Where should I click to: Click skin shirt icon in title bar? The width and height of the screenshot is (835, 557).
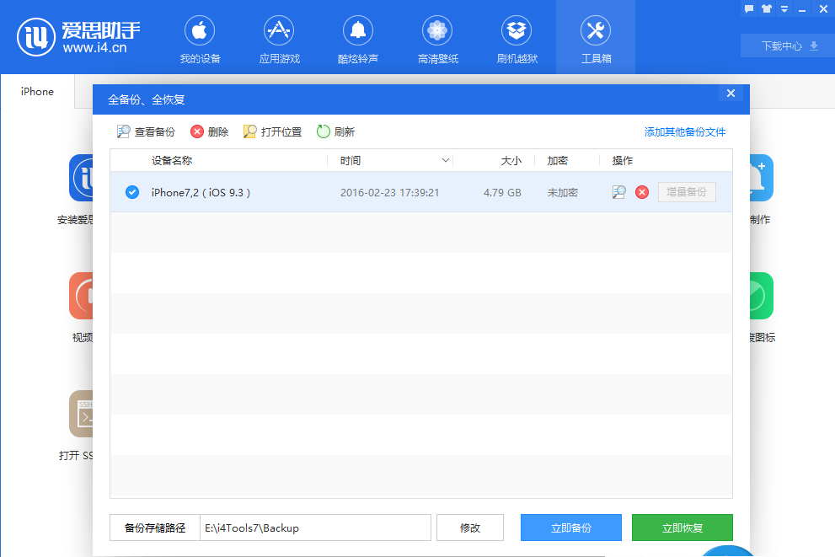(x=766, y=8)
